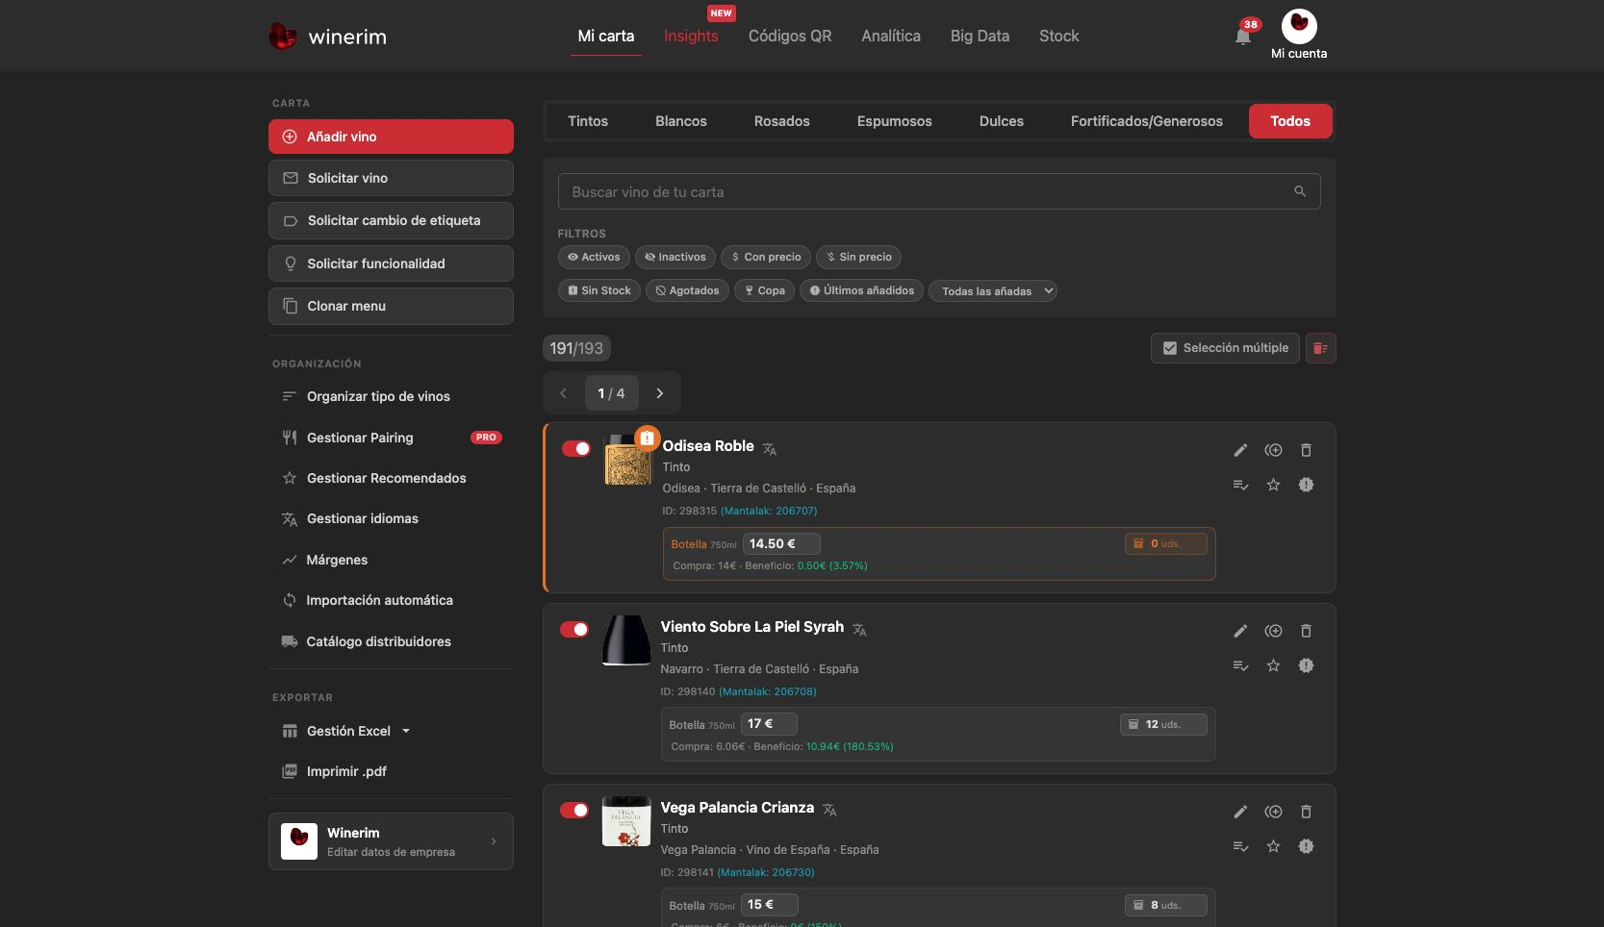Delete Viento Sobre La Piel Syrah with trash icon
1604x927 pixels.
point(1306,631)
